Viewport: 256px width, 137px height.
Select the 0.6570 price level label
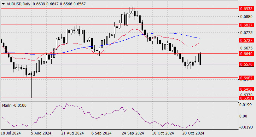(x=247, y=65)
